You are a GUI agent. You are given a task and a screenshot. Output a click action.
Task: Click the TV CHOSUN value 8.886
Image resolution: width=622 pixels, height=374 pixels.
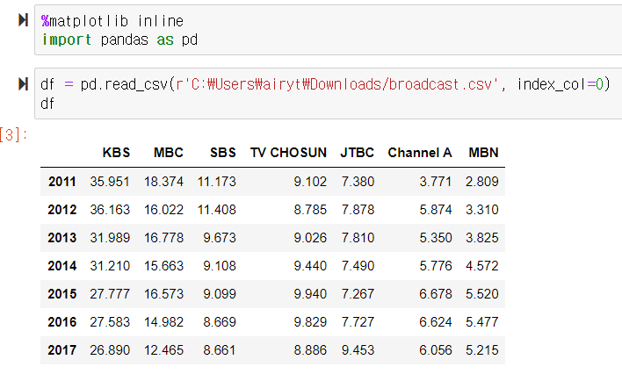[x=310, y=350]
